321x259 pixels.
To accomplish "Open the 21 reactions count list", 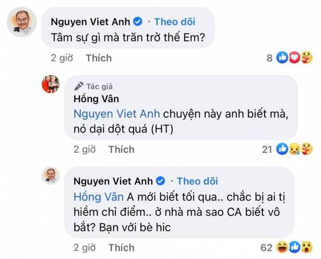I will click(267, 149).
